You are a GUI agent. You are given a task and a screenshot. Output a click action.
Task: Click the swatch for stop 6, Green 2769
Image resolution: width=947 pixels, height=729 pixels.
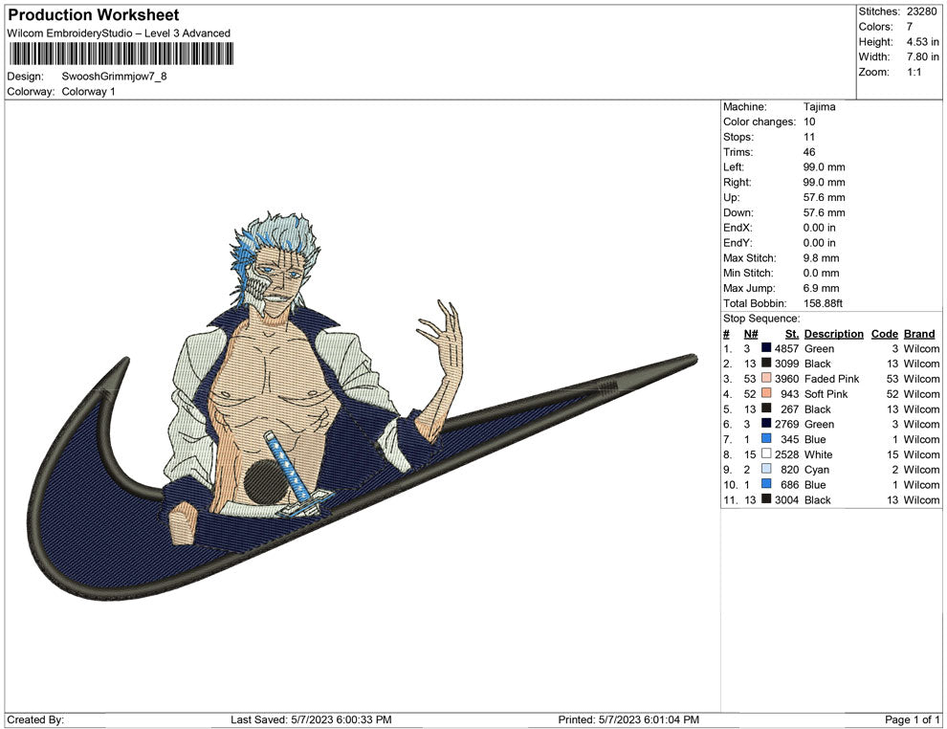(766, 424)
